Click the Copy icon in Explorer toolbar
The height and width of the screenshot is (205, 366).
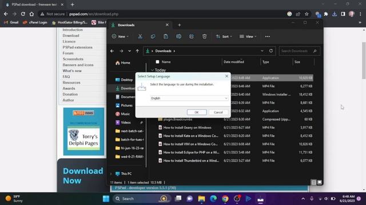[153, 36]
